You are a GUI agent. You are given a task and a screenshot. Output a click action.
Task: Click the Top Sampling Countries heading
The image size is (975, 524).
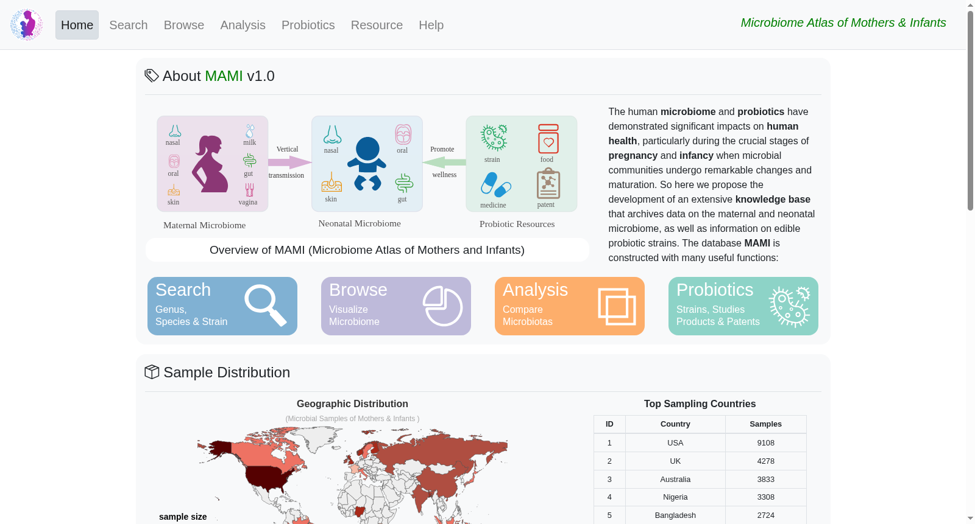click(700, 404)
